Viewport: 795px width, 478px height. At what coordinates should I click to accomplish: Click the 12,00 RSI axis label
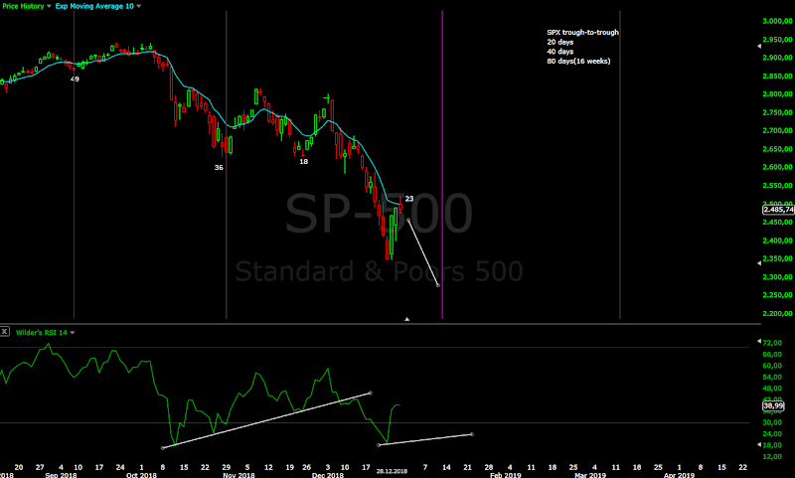pyautogui.click(x=772, y=456)
